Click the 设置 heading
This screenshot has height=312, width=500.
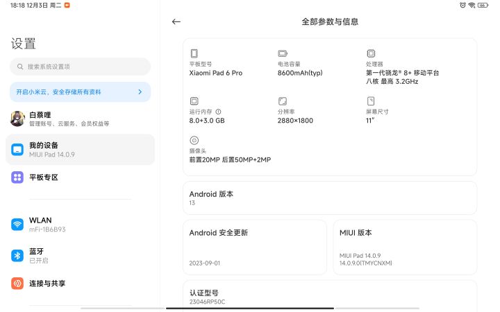coord(24,44)
